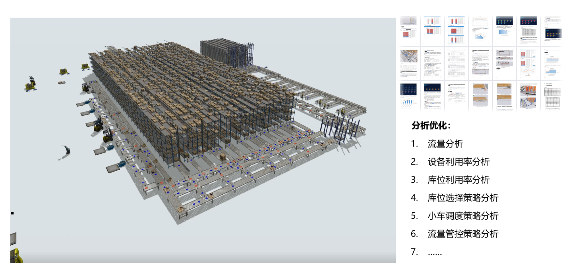Screen dimensions: 588x273
Task: Click the ellipsis item numbered 7
Action: [434, 252]
